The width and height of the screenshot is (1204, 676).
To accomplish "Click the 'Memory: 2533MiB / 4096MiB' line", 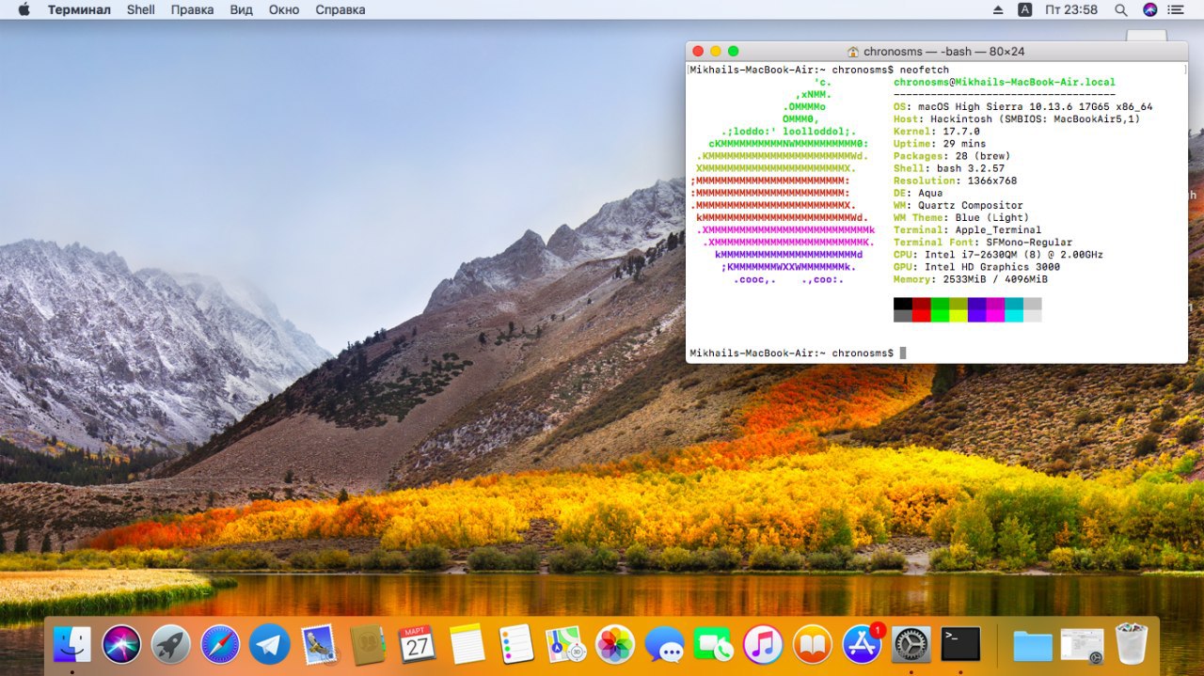I will pos(971,278).
